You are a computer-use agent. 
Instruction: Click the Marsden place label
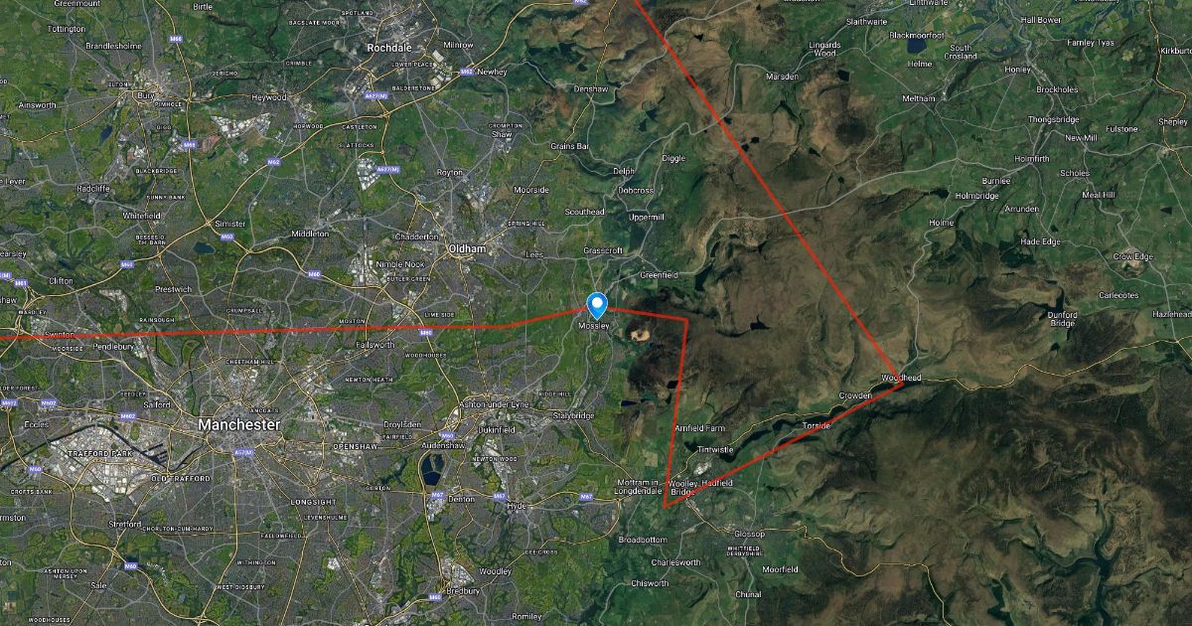[x=783, y=76]
